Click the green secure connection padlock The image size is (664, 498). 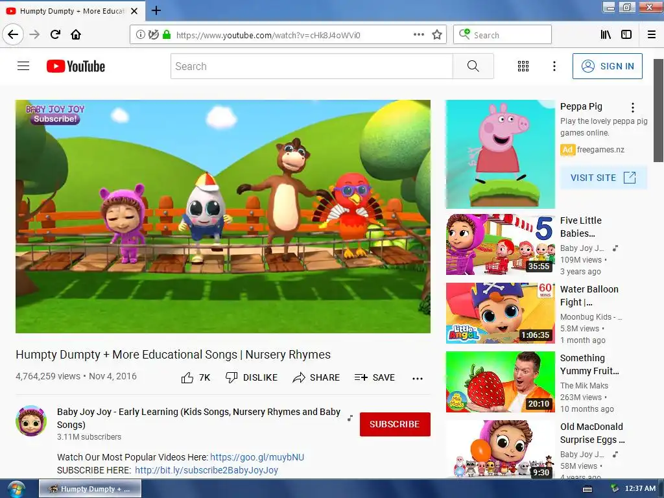[x=167, y=35]
